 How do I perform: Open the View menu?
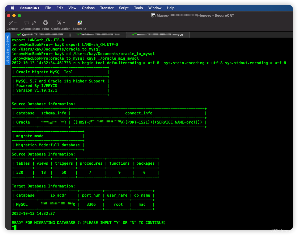pyautogui.click(x=72, y=8)
